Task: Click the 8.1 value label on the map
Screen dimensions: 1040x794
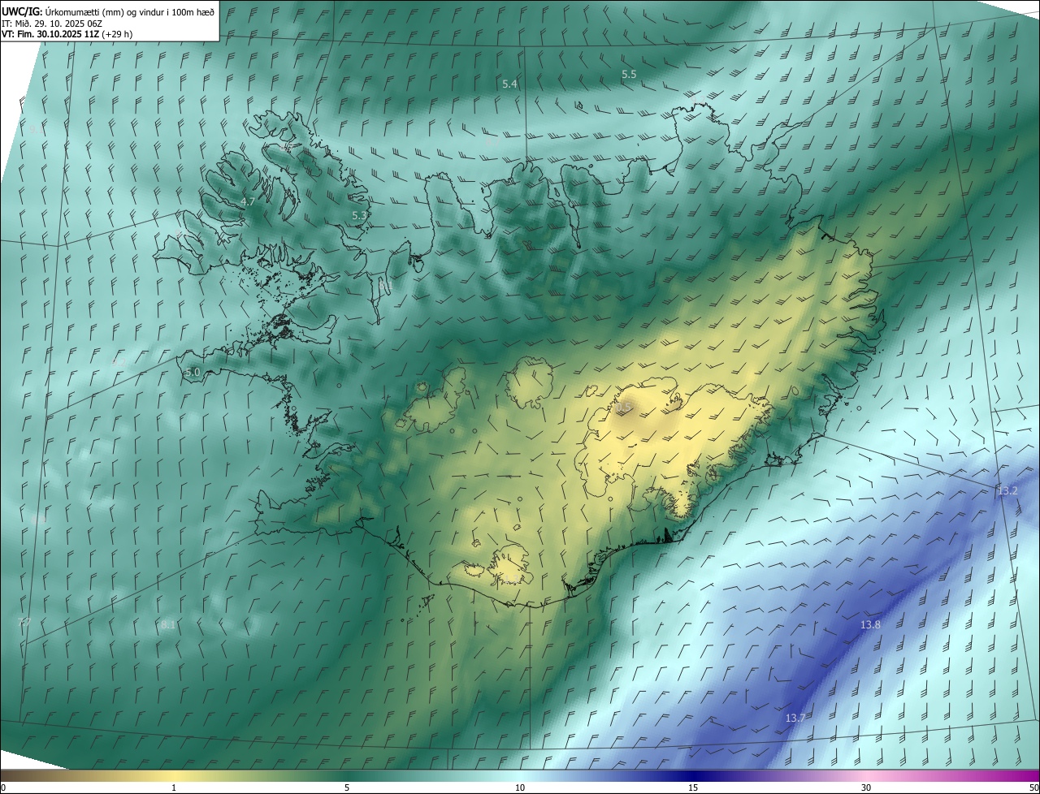Action: click(168, 625)
